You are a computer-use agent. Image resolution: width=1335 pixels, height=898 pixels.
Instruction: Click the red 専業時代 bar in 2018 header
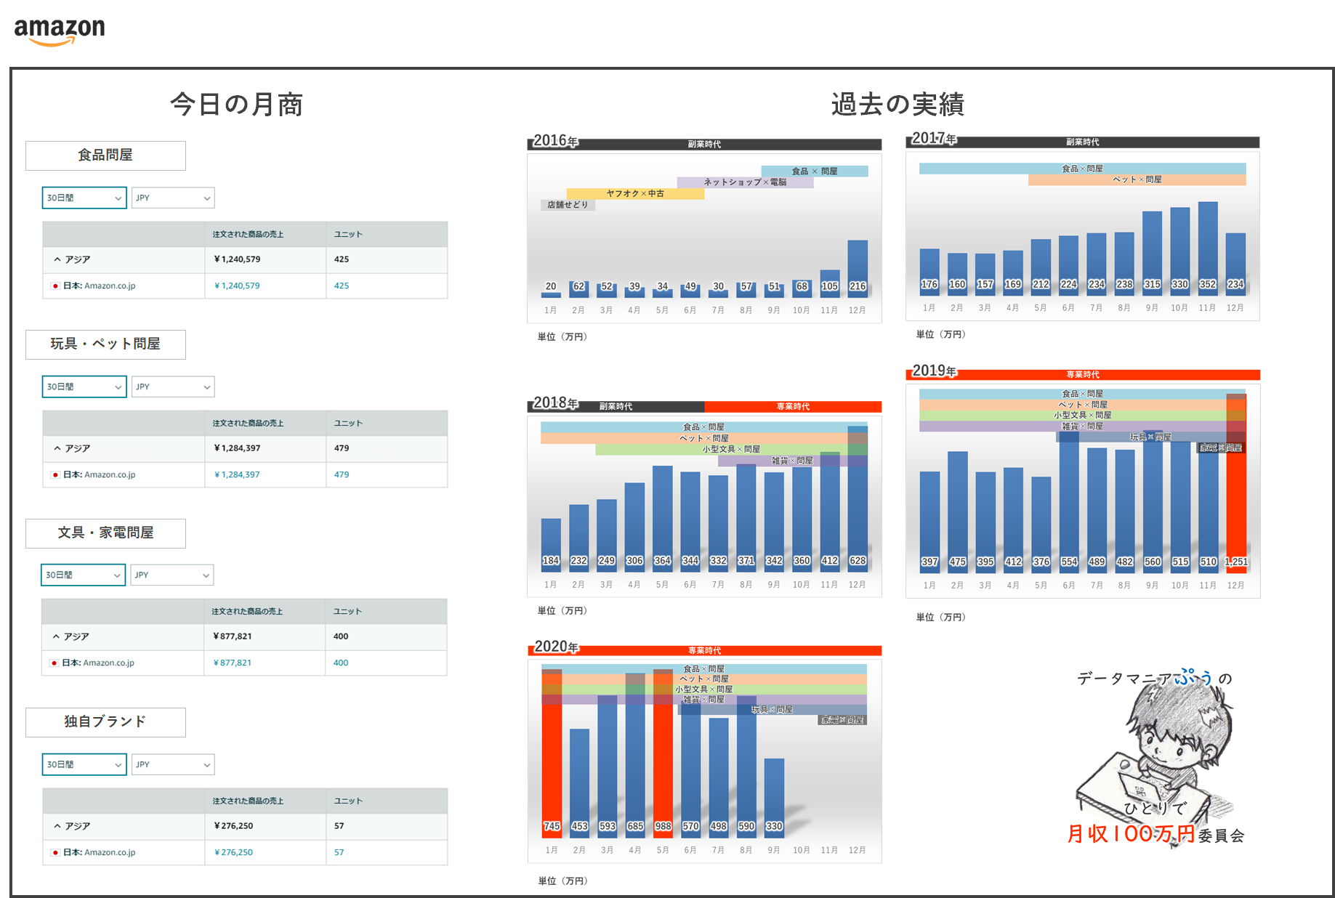coord(793,407)
